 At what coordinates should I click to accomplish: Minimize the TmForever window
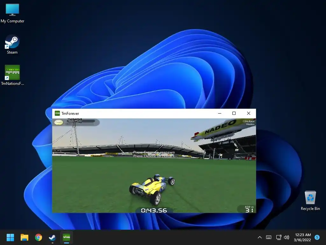click(220, 113)
